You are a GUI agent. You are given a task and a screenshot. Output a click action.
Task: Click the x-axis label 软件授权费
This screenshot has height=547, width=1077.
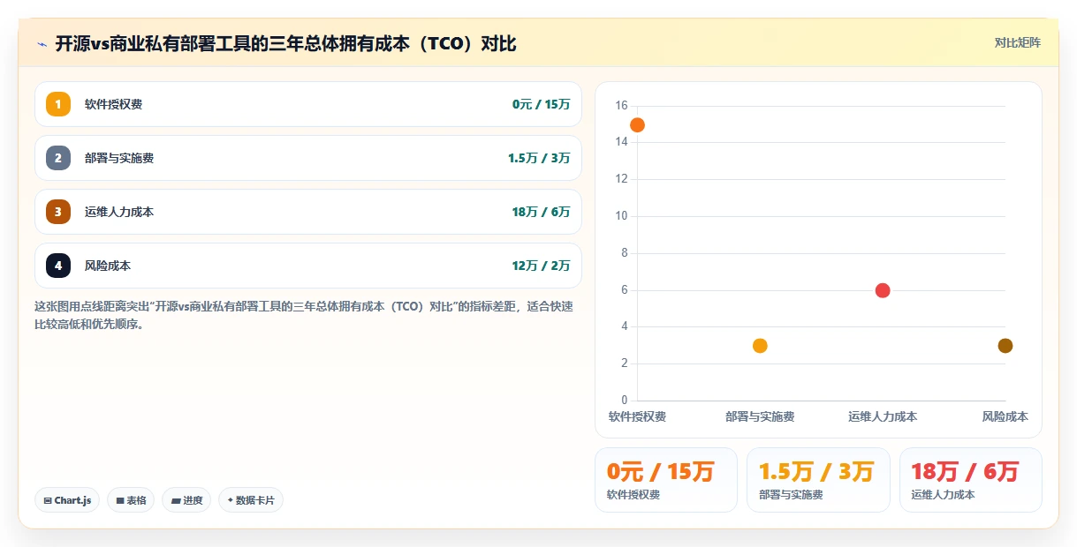(x=637, y=416)
